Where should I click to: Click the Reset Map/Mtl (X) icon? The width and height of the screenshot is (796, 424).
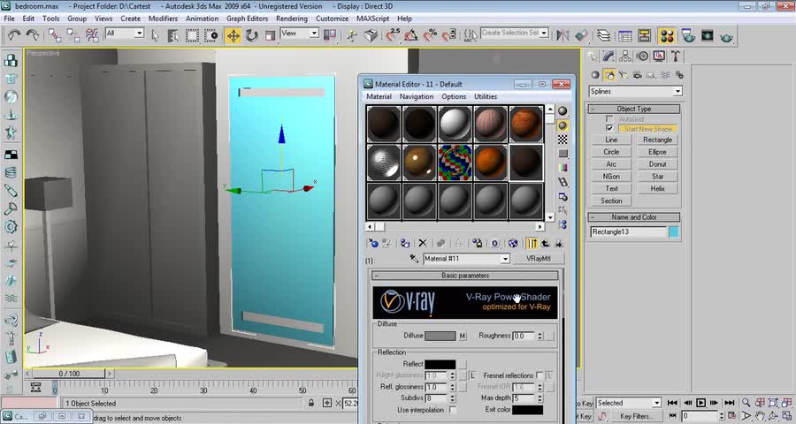coord(422,243)
